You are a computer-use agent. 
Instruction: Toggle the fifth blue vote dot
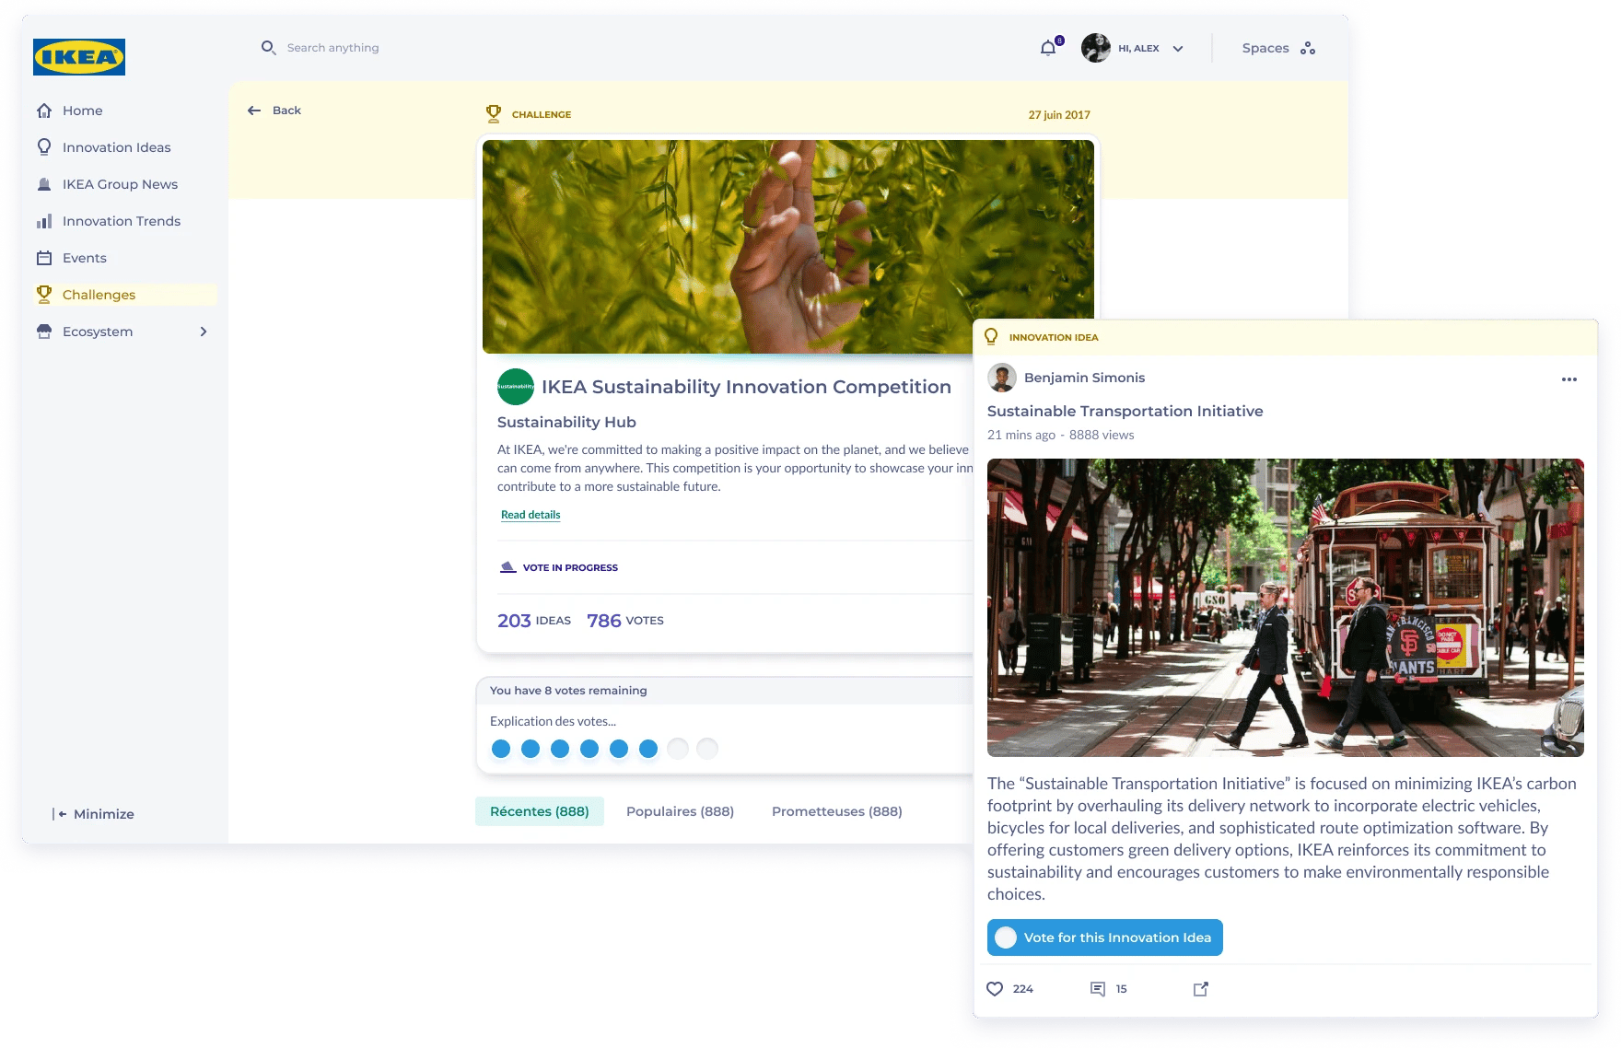pyautogui.click(x=619, y=749)
